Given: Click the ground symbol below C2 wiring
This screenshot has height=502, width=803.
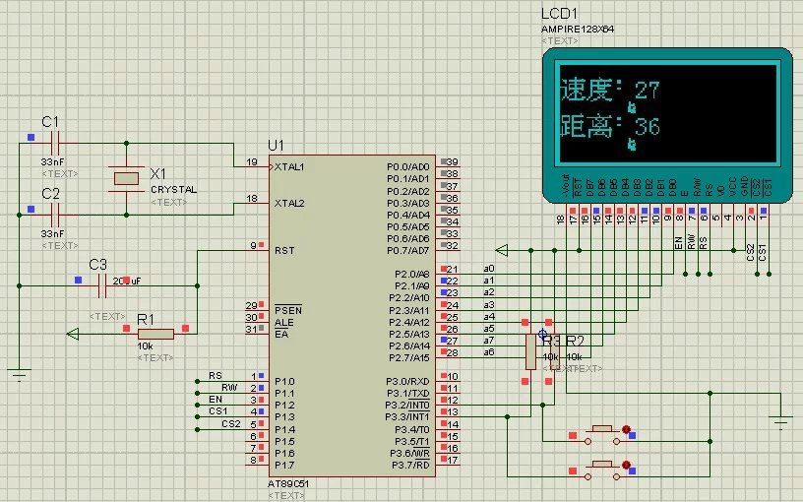Looking at the screenshot, I should (x=17, y=374).
